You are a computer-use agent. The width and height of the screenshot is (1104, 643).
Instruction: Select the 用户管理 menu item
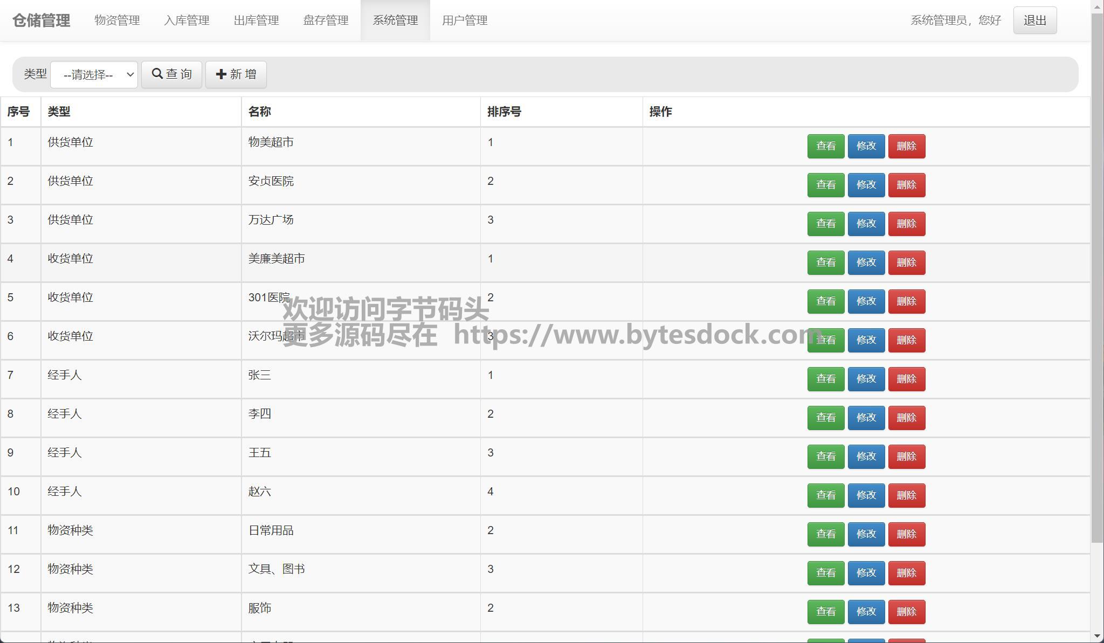[x=465, y=20]
